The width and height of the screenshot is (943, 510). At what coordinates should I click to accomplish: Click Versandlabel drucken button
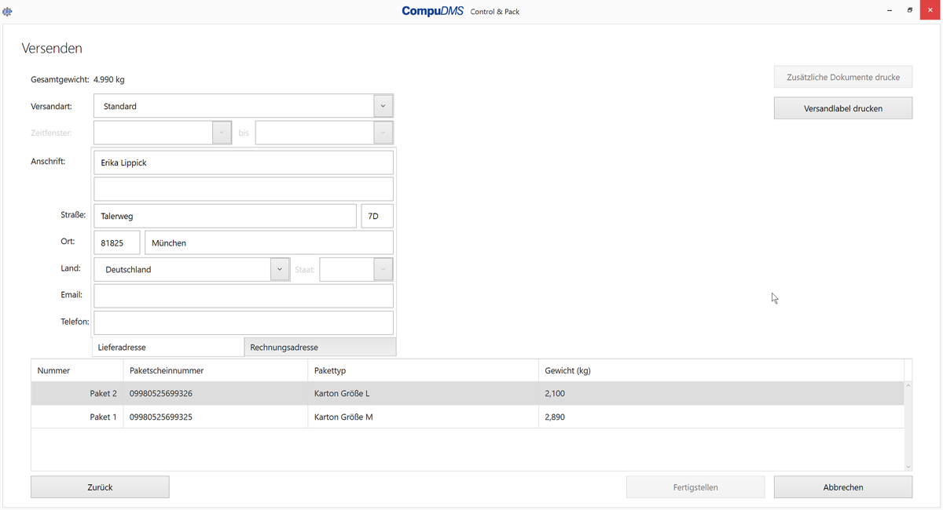843,108
